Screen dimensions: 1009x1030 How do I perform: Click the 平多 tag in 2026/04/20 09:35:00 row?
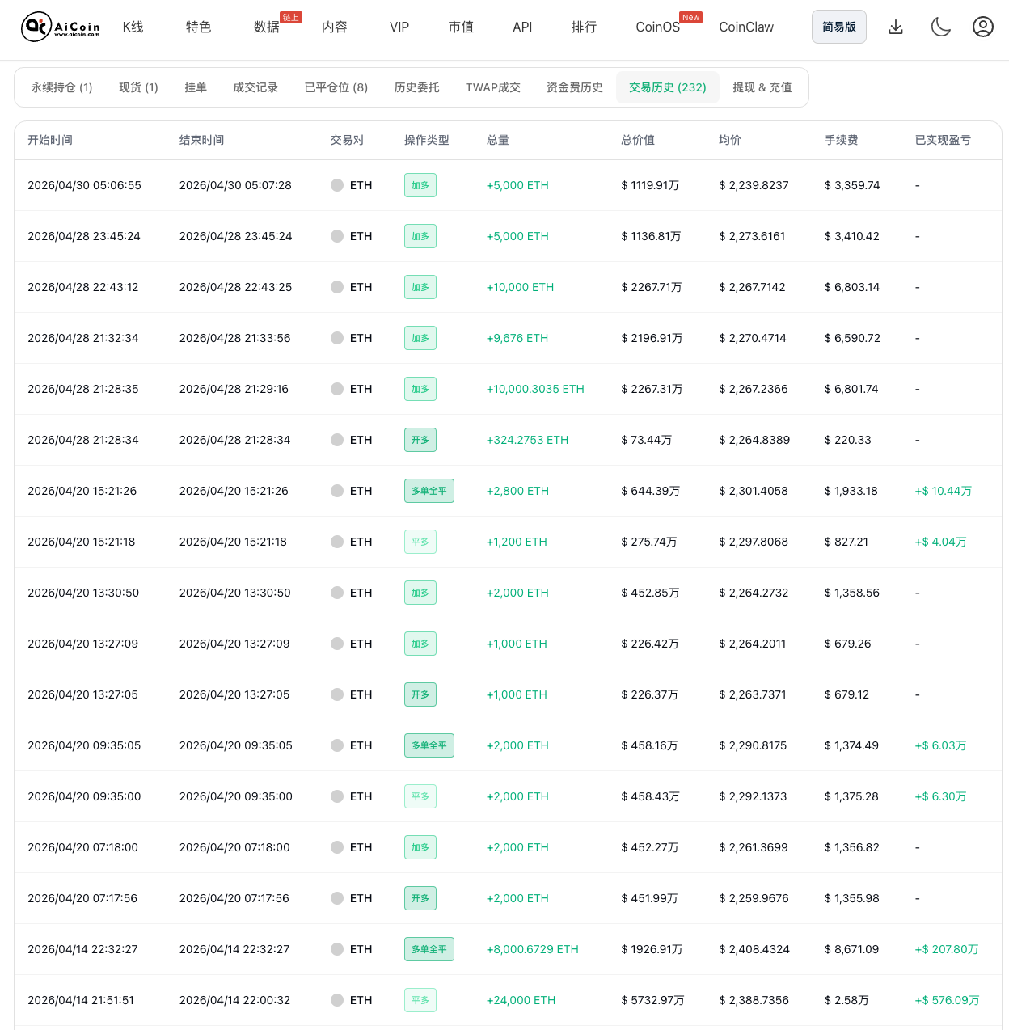tap(420, 796)
